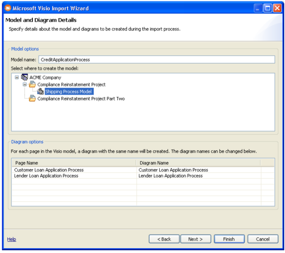Select Shipping Process Model tree item
The height and width of the screenshot is (253, 285).
(x=69, y=91)
